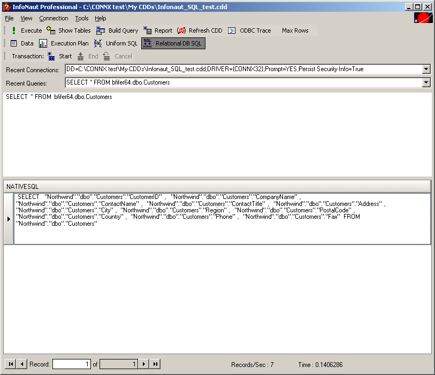Click the NATIVESQL column header
The image size is (435, 375).
(217, 186)
